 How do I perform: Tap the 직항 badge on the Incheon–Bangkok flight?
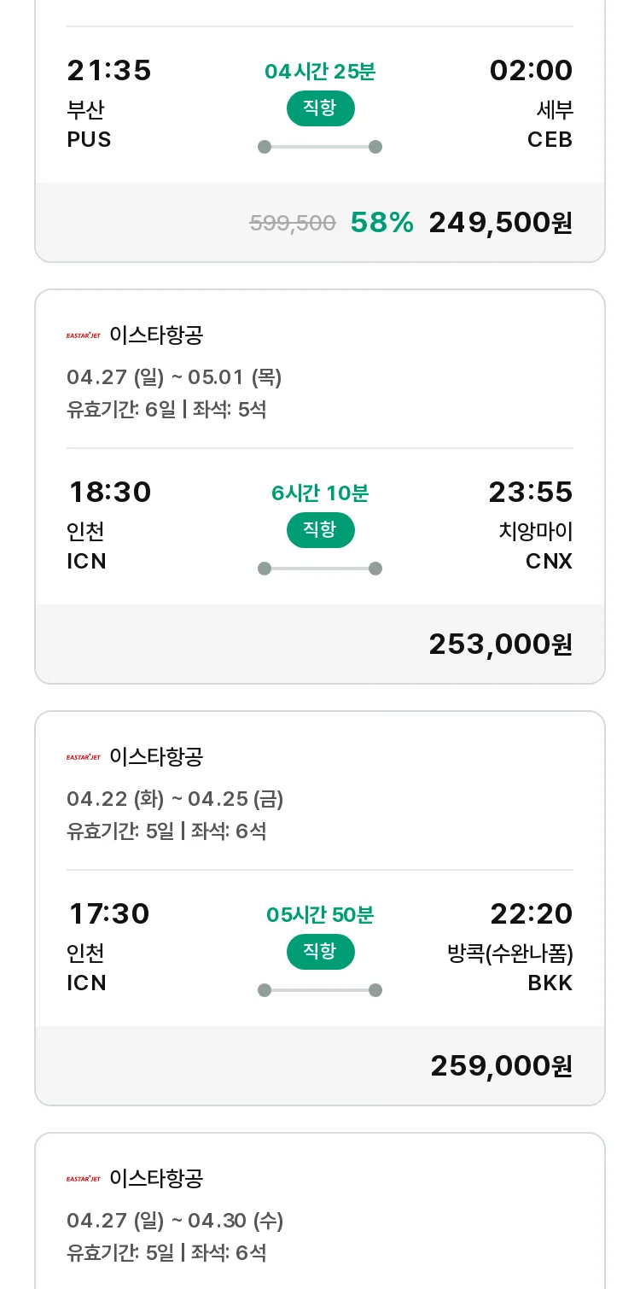coord(320,952)
